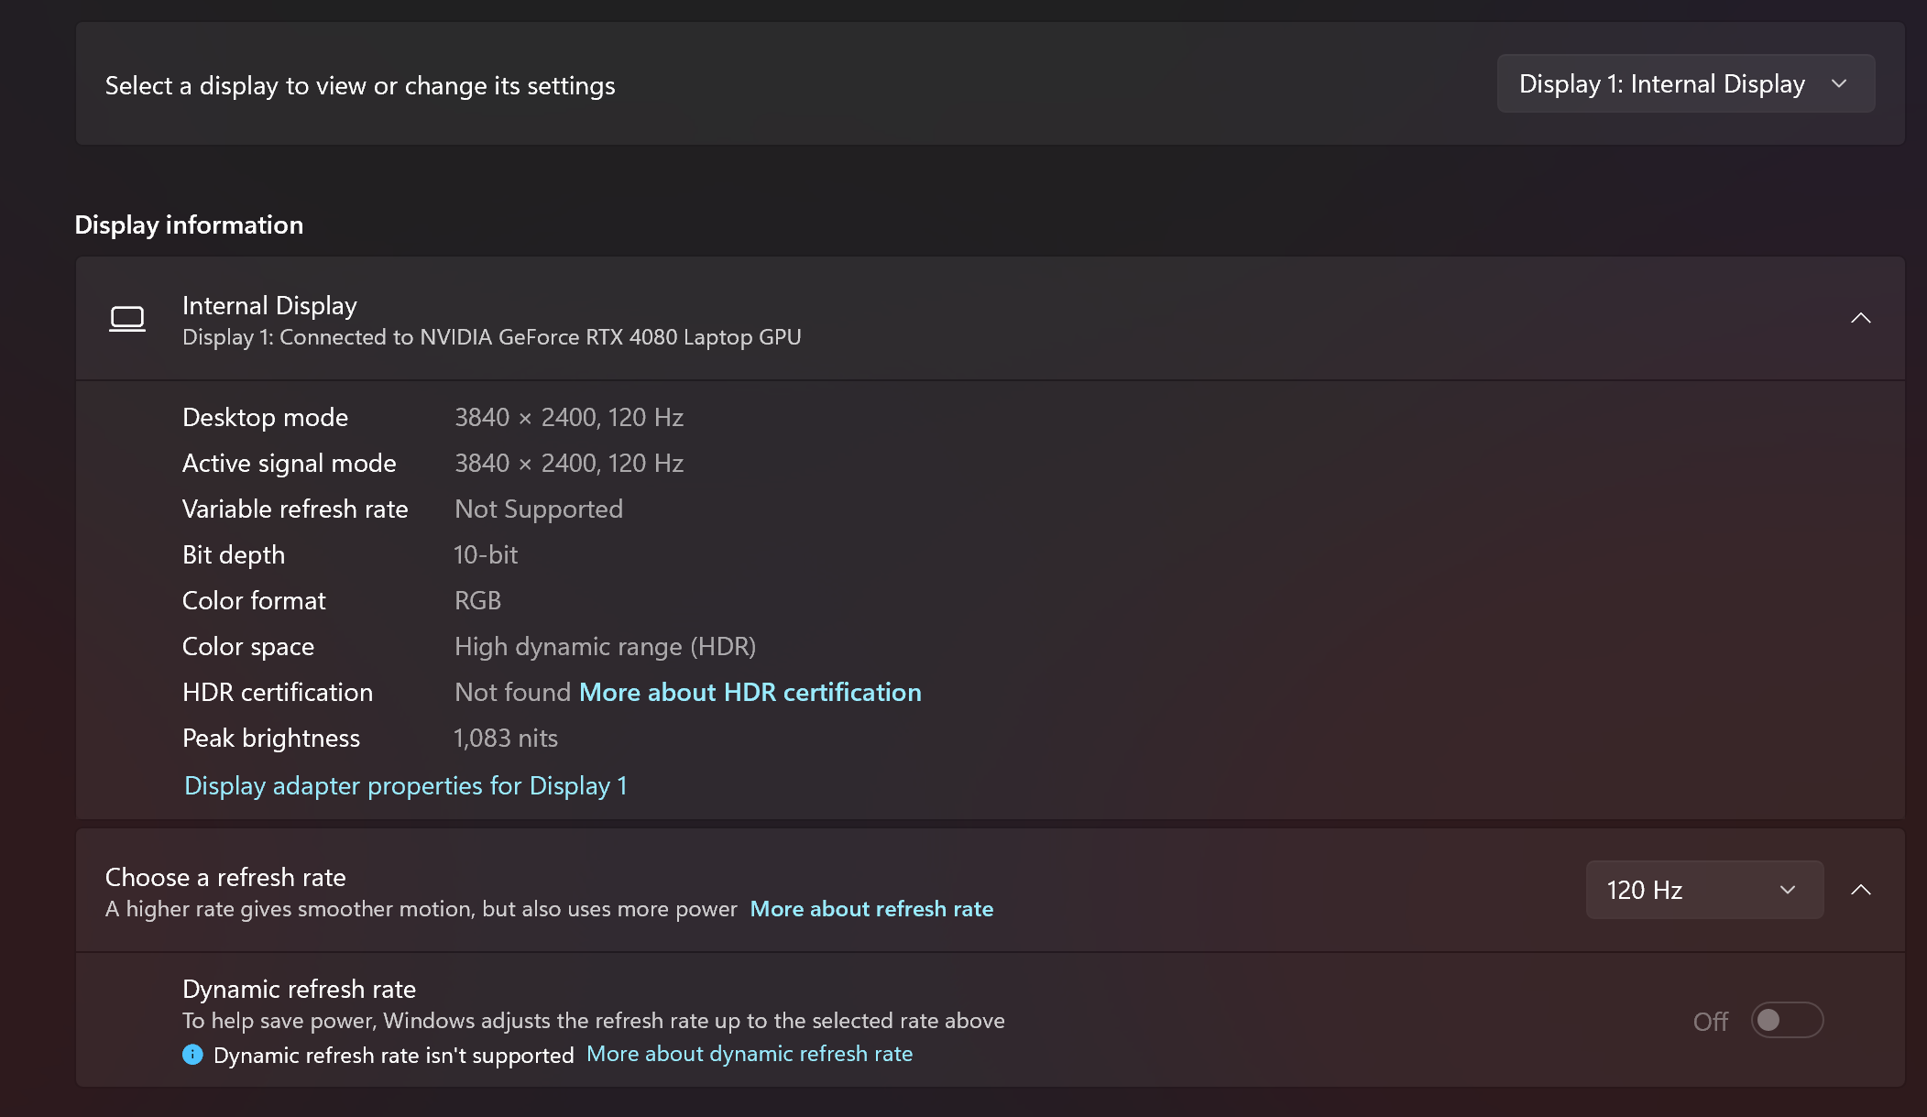Click the HDR certification label
The width and height of the screenshot is (1927, 1117).
pos(278,692)
